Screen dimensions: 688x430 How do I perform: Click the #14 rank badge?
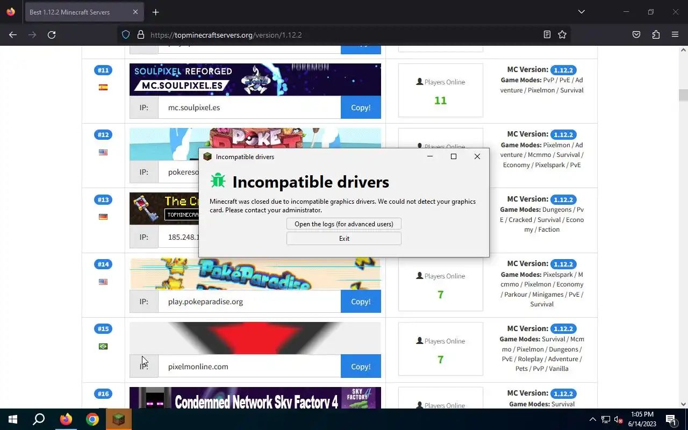103,264
